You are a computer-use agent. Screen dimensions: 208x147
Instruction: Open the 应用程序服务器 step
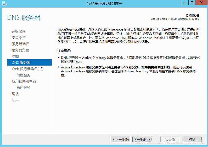tap(24, 81)
